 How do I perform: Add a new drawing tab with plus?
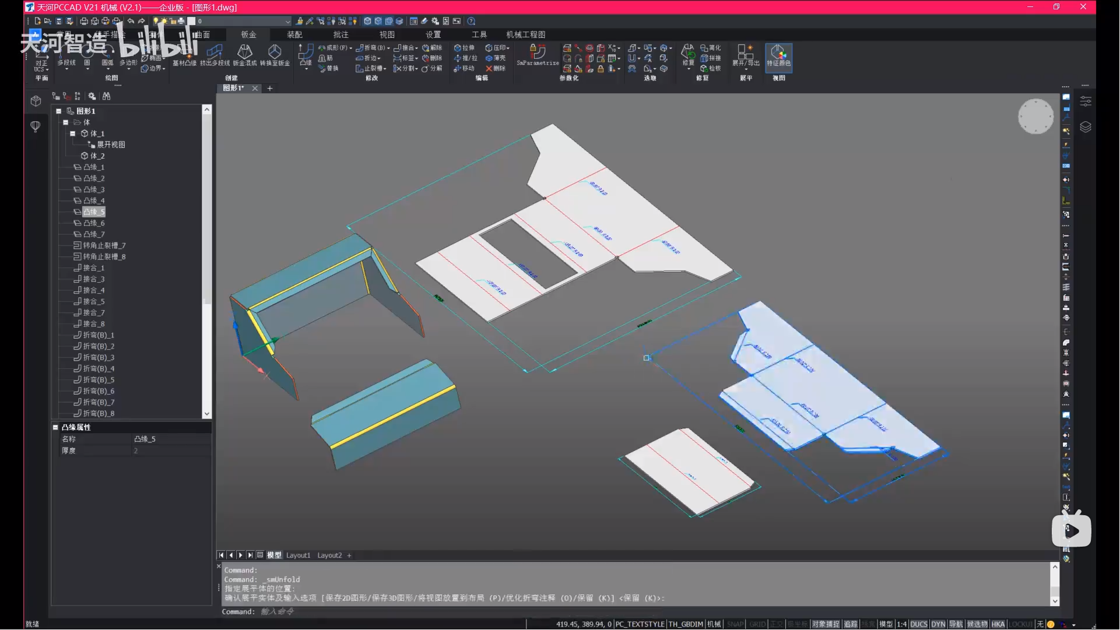tap(270, 89)
